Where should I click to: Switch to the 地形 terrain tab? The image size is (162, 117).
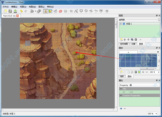(122, 76)
